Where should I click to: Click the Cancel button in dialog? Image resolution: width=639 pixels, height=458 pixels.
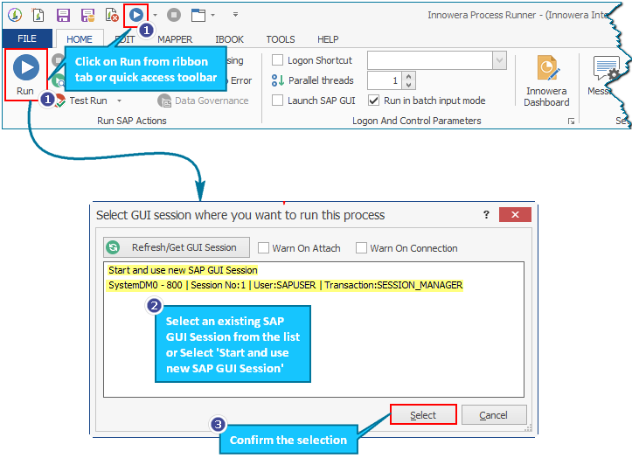tap(494, 415)
